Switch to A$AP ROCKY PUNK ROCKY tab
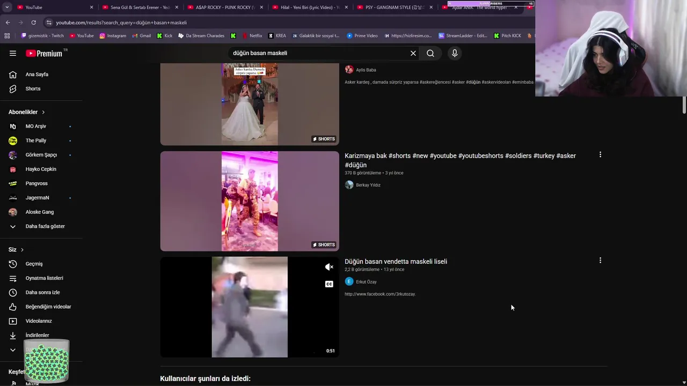The height and width of the screenshot is (386, 687). (x=225, y=7)
